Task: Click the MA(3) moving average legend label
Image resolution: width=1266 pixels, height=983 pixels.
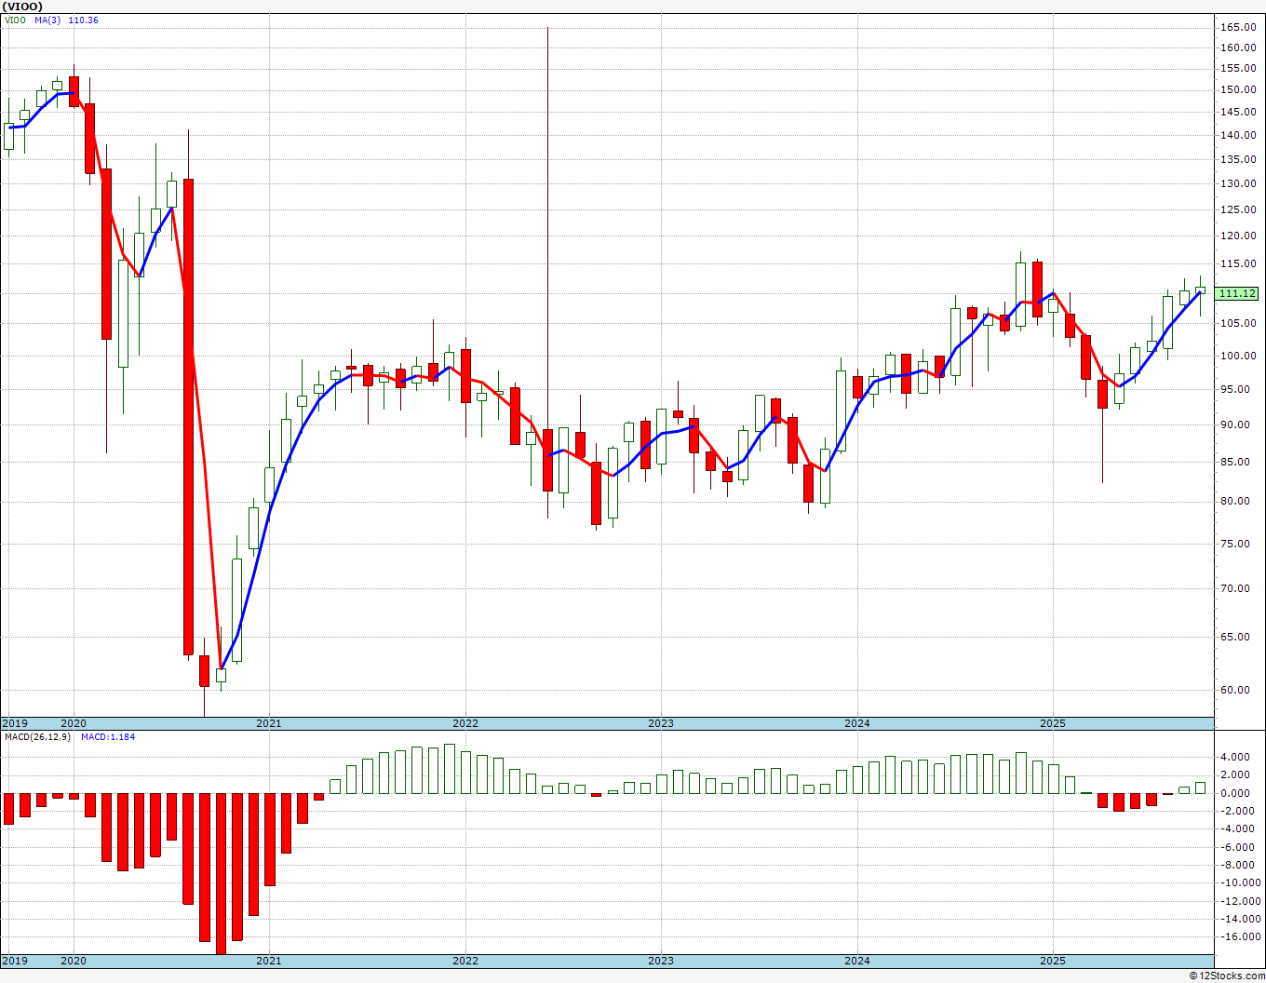Action: click(47, 20)
